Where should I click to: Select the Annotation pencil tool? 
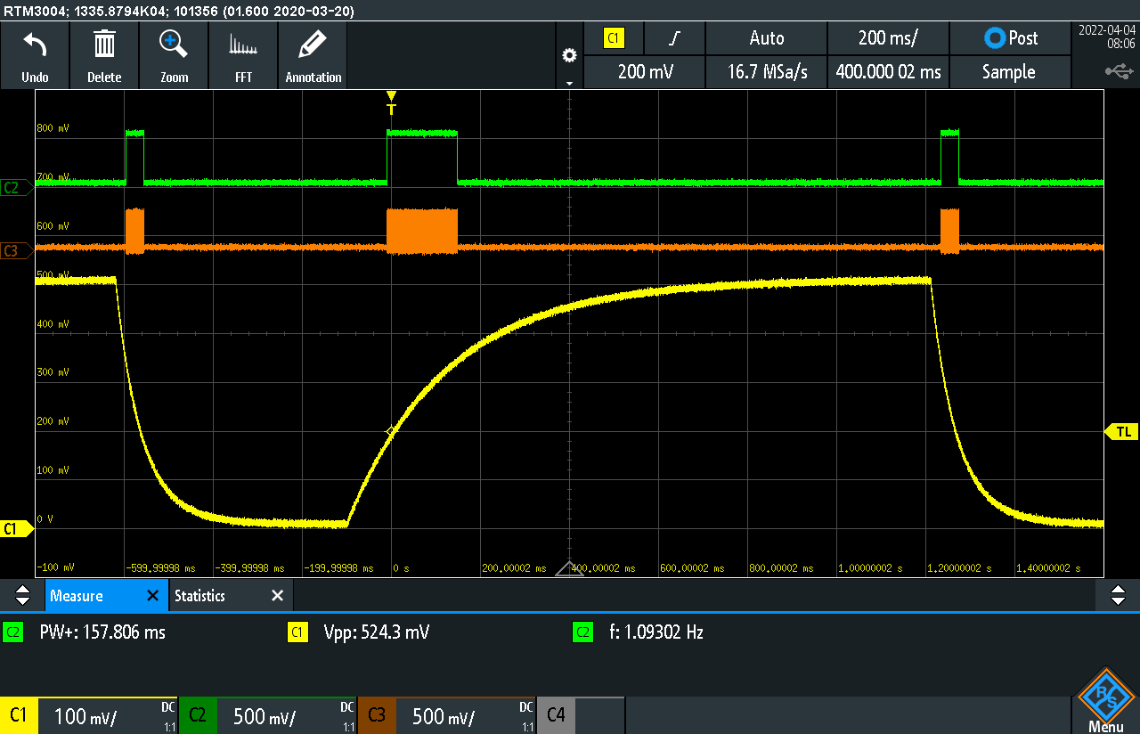tap(313, 45)
